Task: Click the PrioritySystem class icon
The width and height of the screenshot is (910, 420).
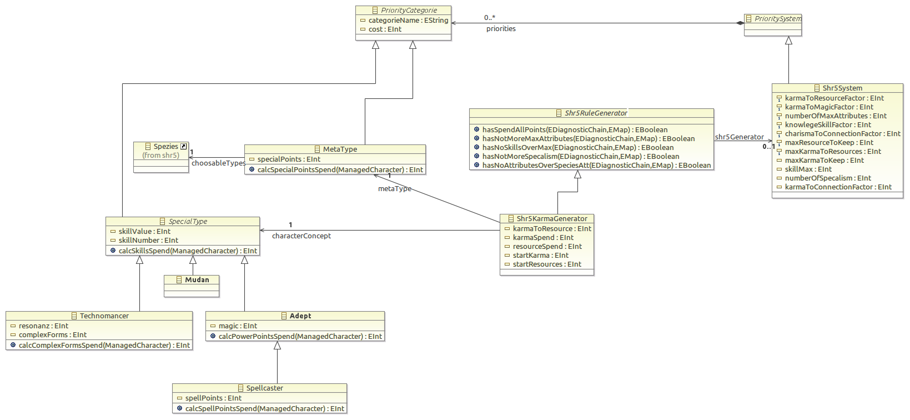Action: point(749,19)
